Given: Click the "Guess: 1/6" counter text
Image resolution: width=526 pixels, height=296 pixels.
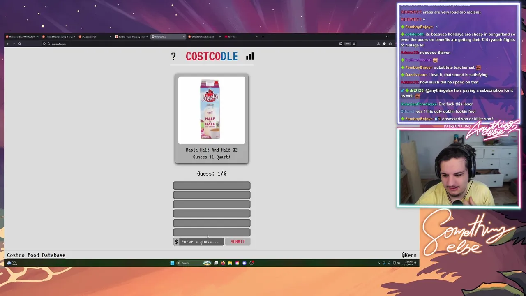Looking at the screenshot, I should [x=212, y=173].
